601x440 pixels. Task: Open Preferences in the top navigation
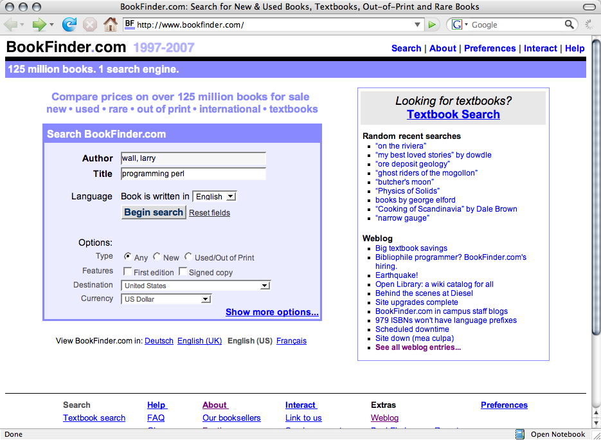(489, 48)
